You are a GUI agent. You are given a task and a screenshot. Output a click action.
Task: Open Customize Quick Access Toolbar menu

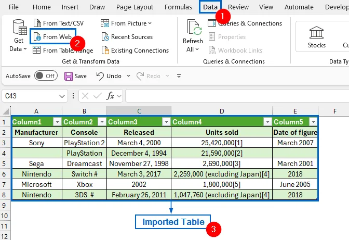[179, 76]
